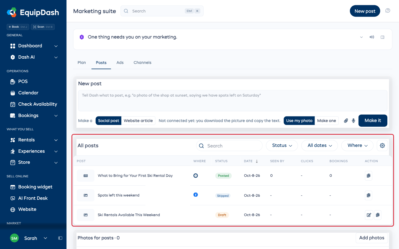Click into the Tell Dash what to post box
399x249 pixels.
click(233, 101)
